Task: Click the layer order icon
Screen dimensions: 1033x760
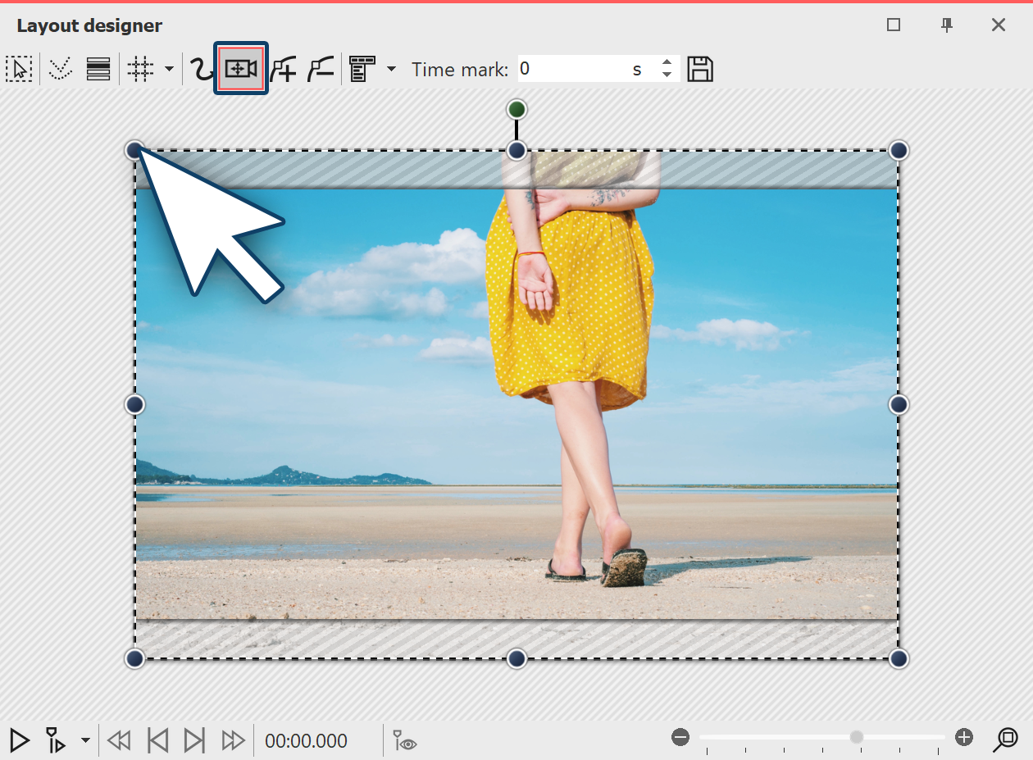Action: (98, 69)
